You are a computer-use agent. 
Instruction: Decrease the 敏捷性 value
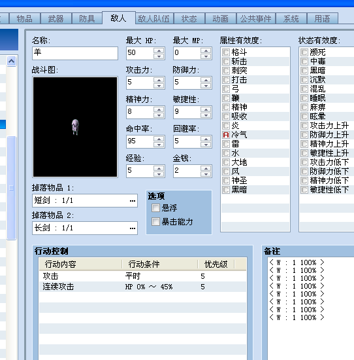(206, 115)
